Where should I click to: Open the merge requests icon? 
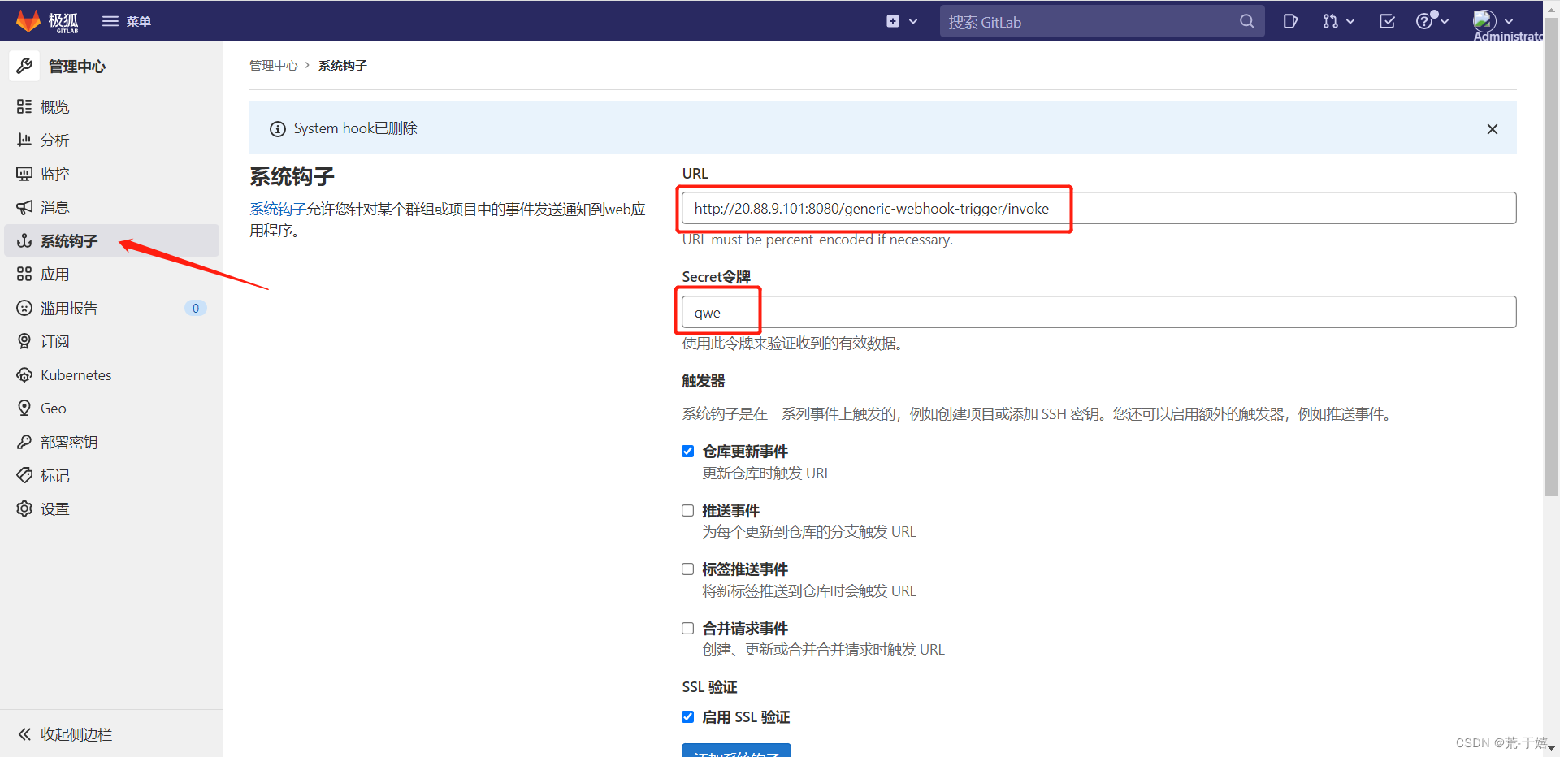tap(1330, 21)
